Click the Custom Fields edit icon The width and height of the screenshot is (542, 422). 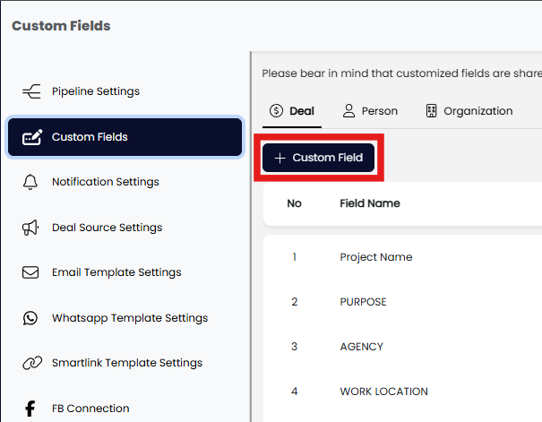(x=31, y=137)
